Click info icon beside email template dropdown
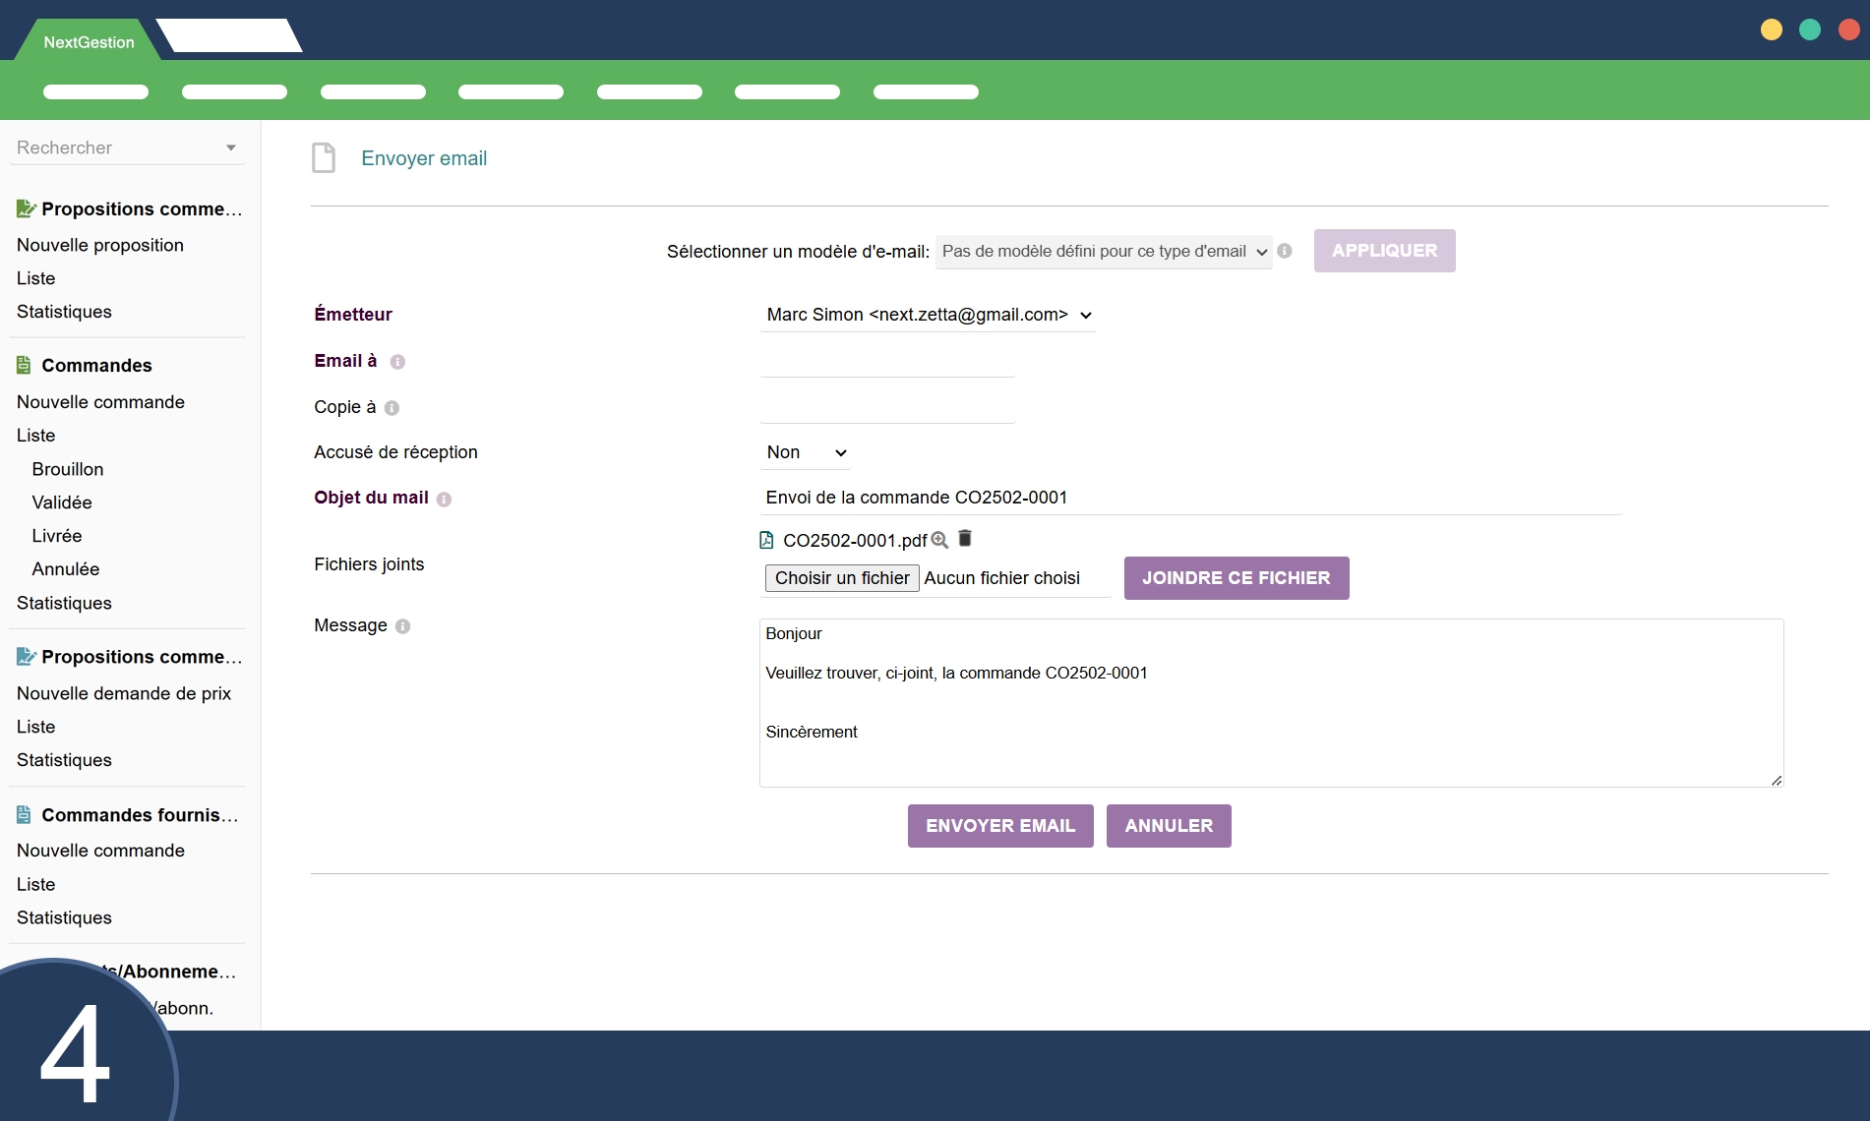The width and height of the screenshot is (1870, 1121). point(1285,251)
